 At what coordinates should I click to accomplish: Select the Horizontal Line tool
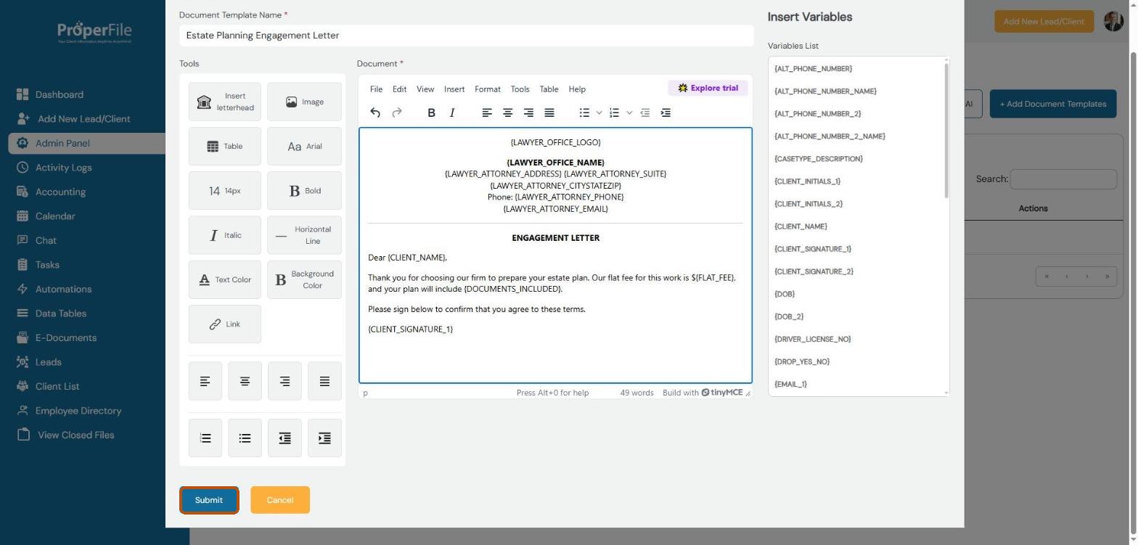pos(304,235)
